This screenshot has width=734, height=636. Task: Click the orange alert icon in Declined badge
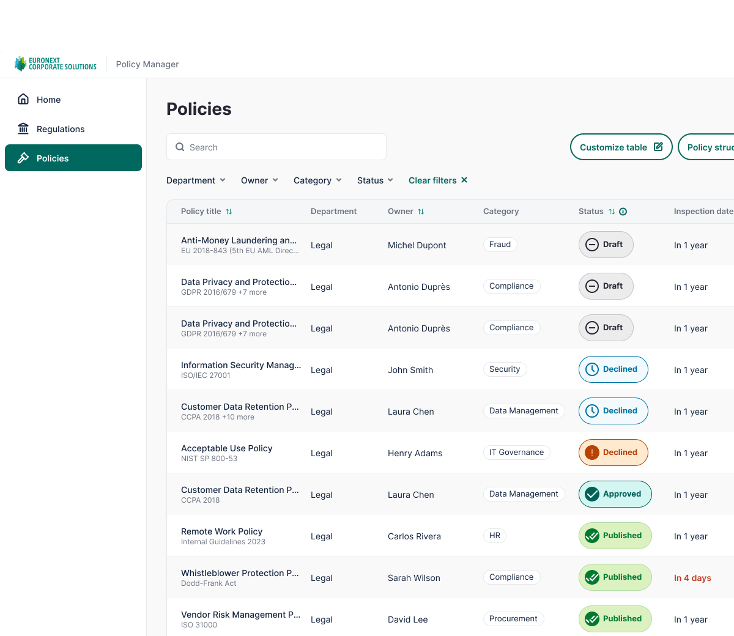(x=592, y=453)
